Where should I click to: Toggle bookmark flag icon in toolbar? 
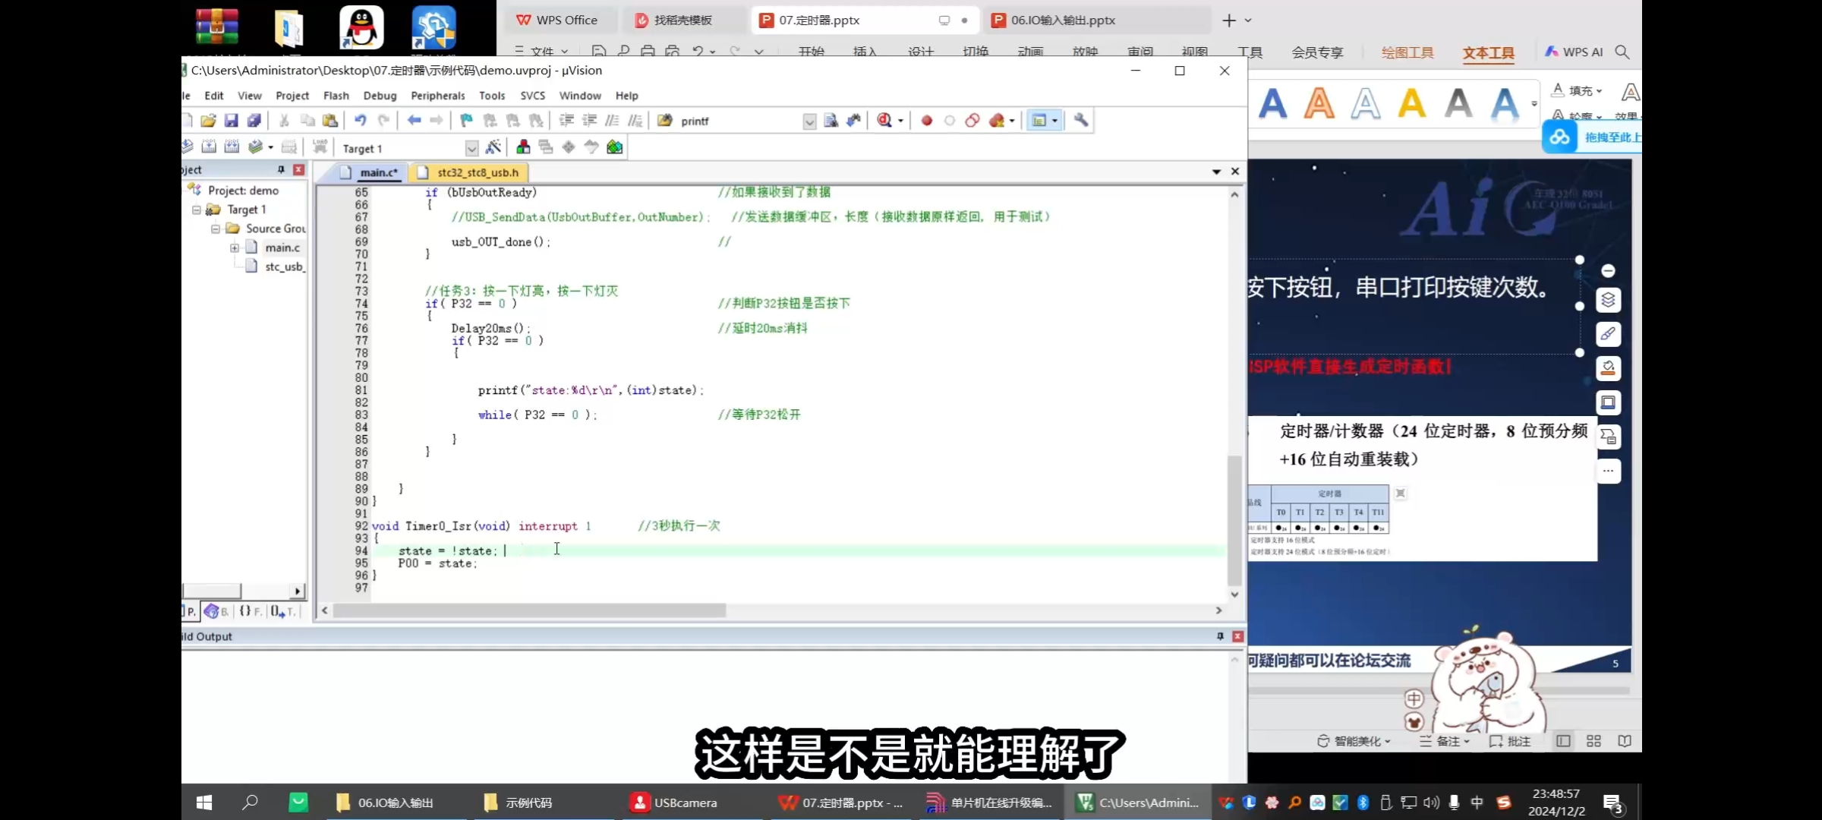click(x=466, y=121)
